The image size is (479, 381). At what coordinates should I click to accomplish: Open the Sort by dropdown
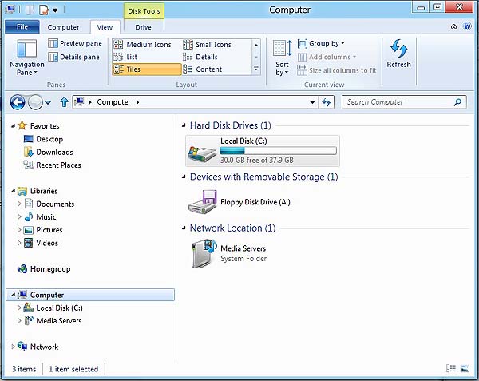point(283,58)
